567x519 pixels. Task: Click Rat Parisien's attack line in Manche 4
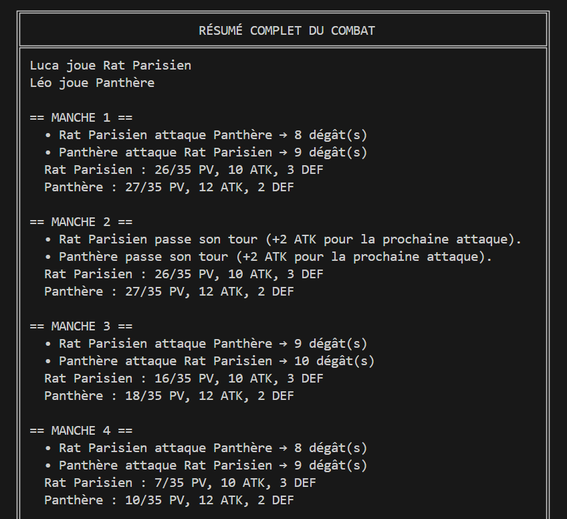(x=206, y=448)
